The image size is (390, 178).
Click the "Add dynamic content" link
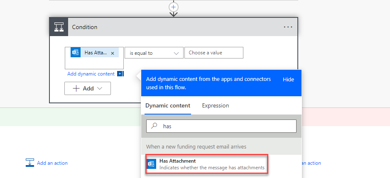click(91, 74)
